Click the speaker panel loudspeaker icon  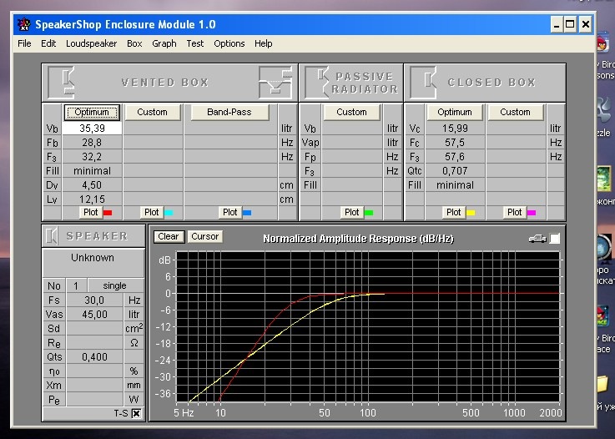(51, 236)
